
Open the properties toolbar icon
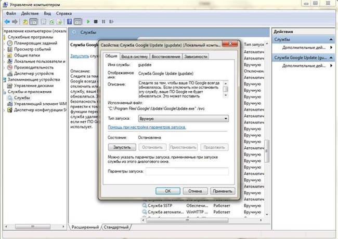coord(44,21)
